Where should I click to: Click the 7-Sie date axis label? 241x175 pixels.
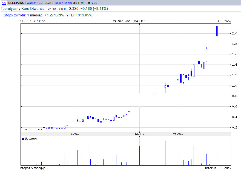(75, 134)
